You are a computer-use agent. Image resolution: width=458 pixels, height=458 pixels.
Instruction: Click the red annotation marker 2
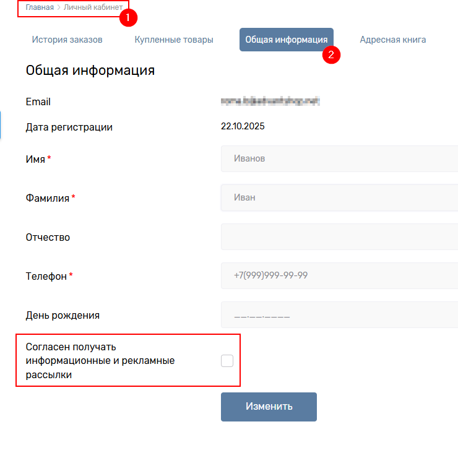(331, 54)
